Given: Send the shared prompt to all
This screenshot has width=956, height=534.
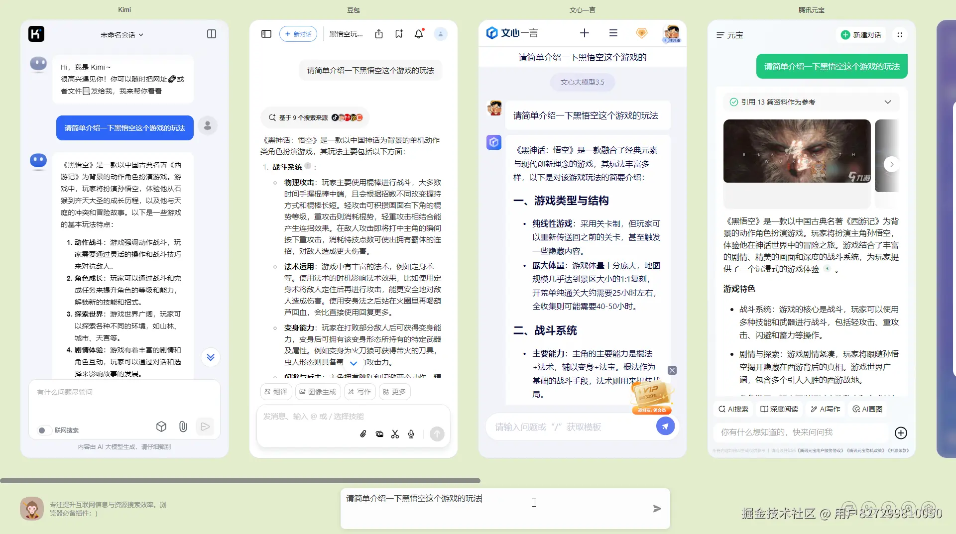Looking at the screenshot, I should coord(657,509).
